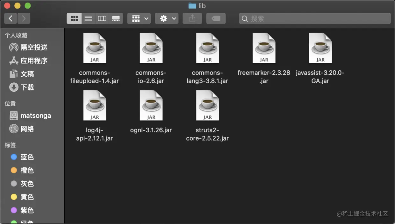
Task: Select the 黄色 yellow tag
Action: pos(32,197)
